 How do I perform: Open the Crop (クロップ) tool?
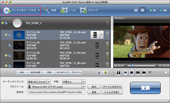89,10
